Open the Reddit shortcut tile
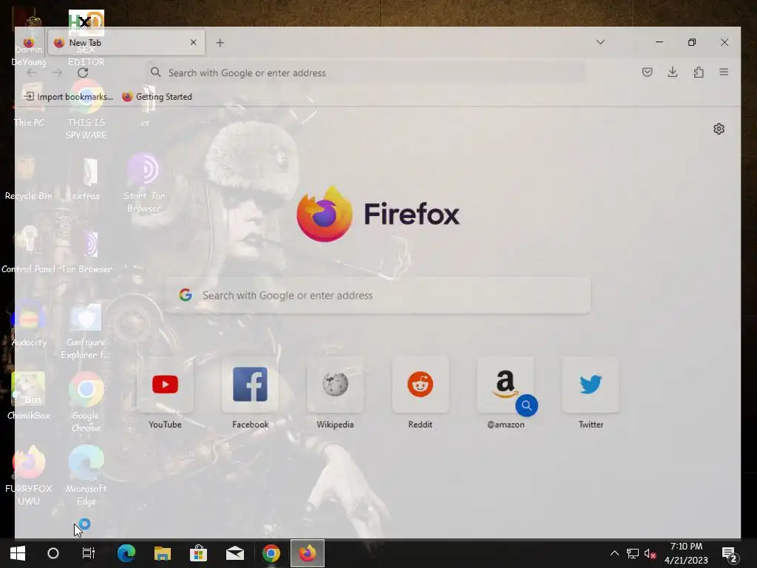The height and width of the screenshot is (568, 757). (420, 385)
